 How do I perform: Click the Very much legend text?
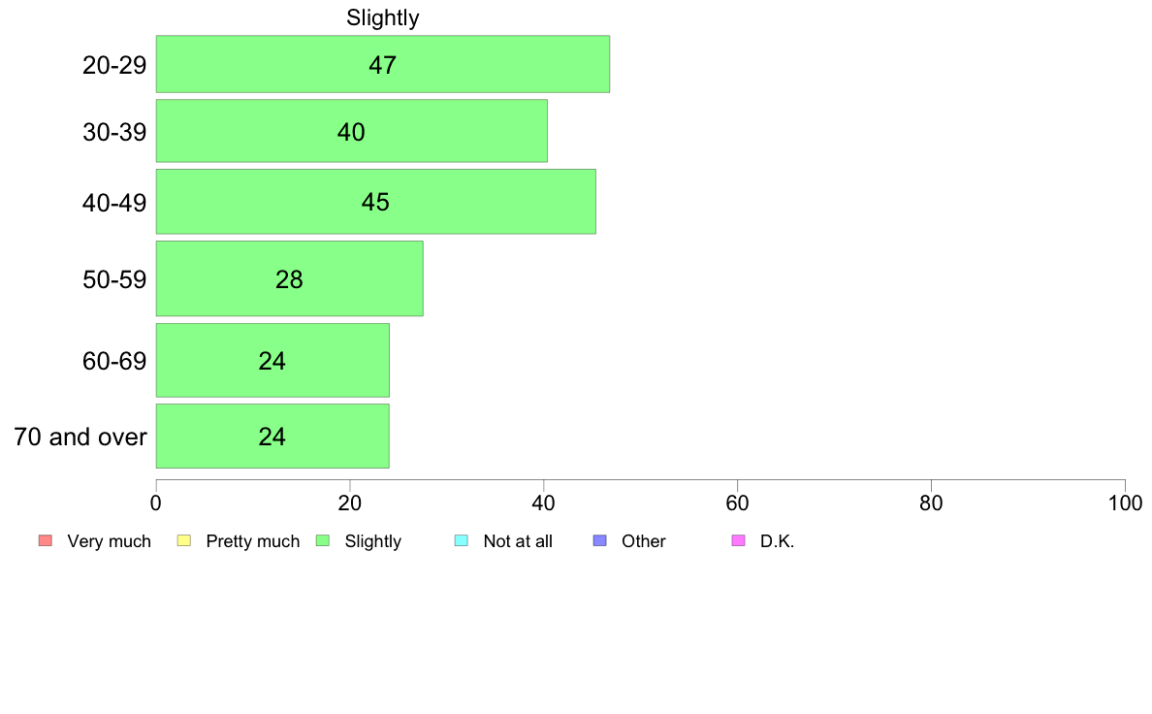point(109,541)
